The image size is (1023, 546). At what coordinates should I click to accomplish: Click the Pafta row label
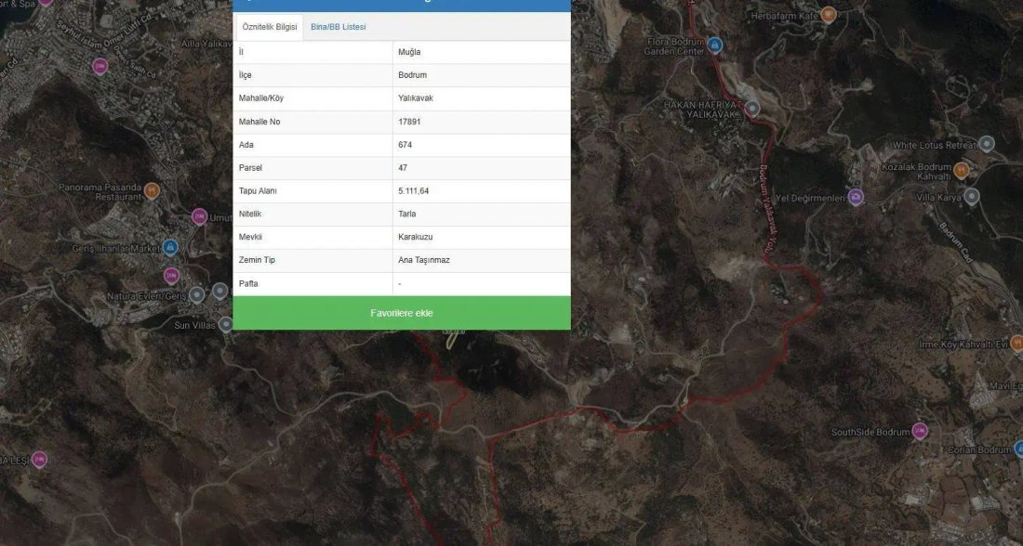click(248, 283)
